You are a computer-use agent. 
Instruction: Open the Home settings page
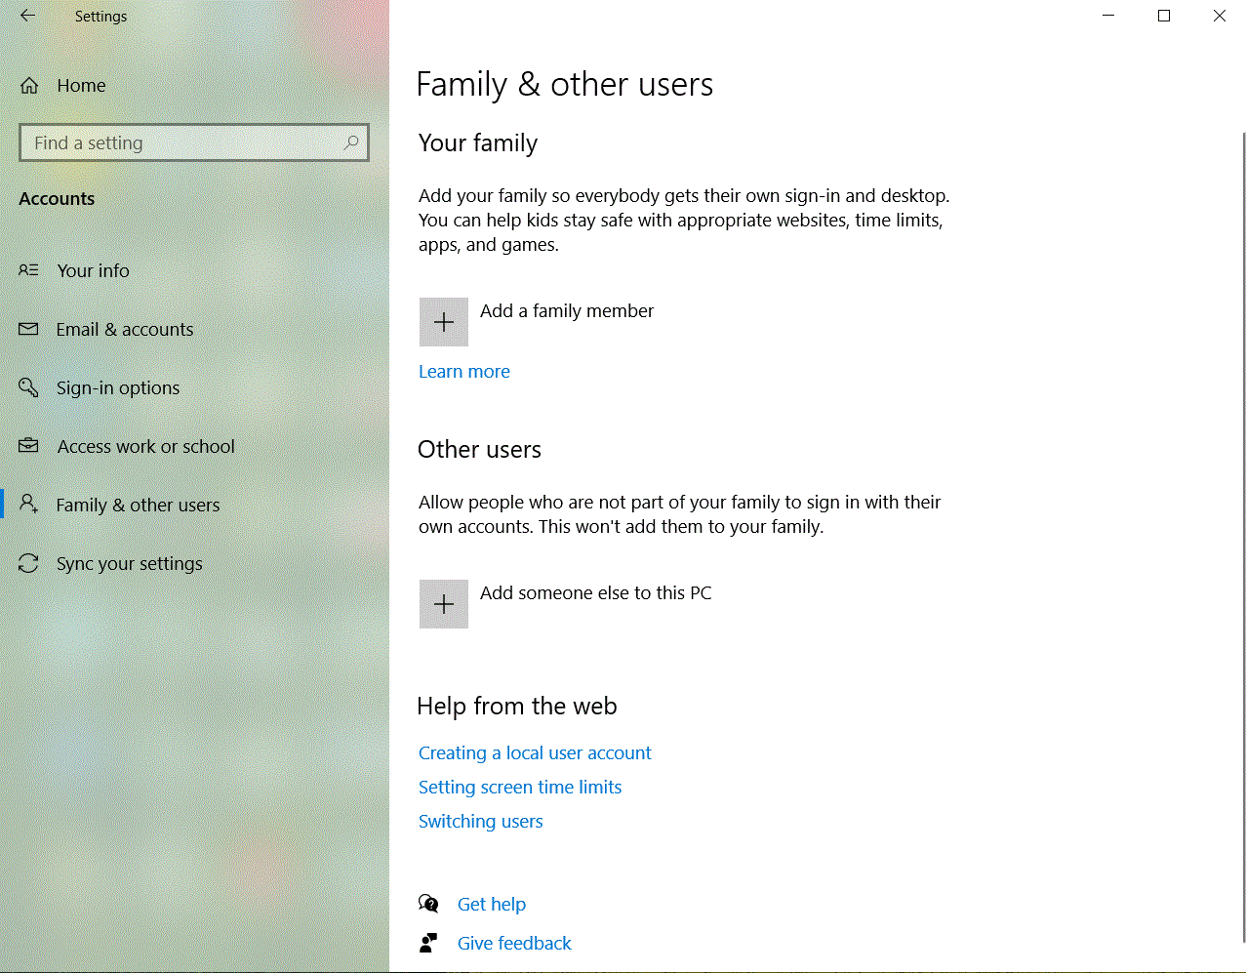tap(195, 86)
